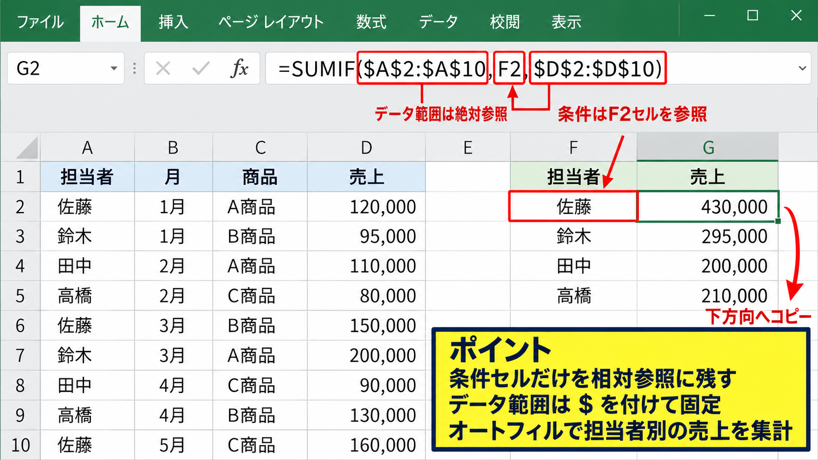Click the Insert Function fx icon

[240, 68]
